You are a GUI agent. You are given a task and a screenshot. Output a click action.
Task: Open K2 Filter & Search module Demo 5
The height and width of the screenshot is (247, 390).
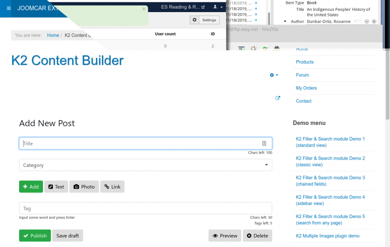(330, 219)
